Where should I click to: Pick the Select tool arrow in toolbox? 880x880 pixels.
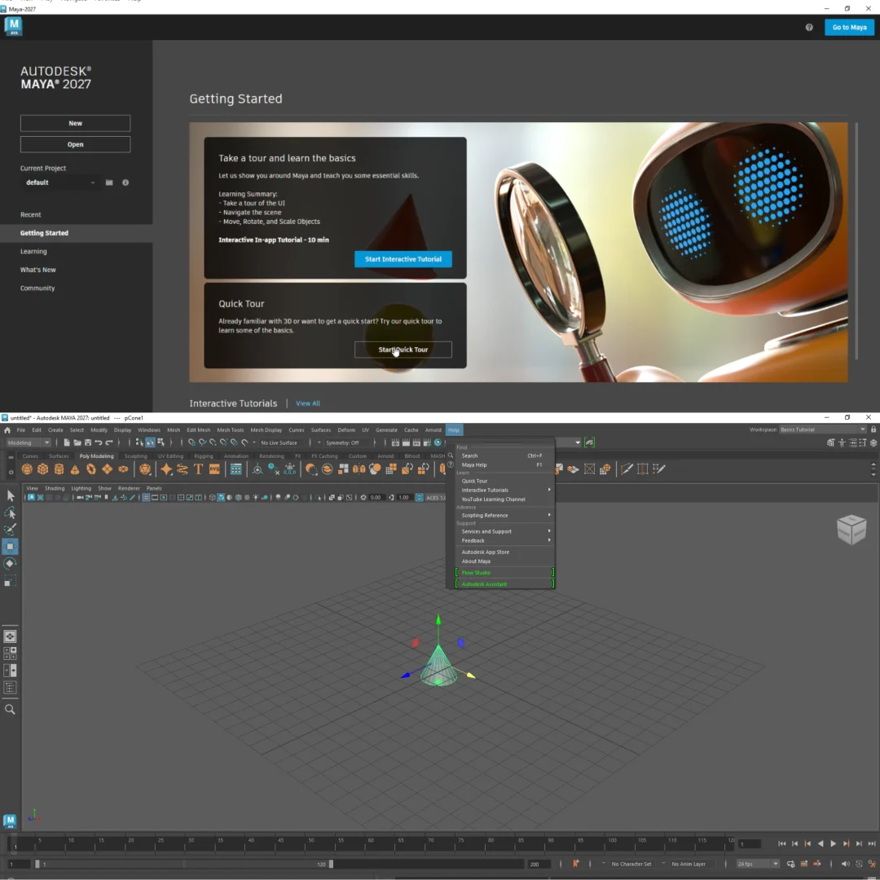11,495
